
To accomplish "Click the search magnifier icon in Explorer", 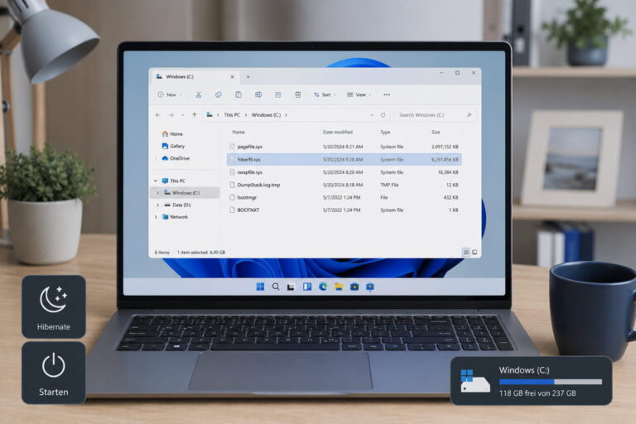I will coord(469,115).
